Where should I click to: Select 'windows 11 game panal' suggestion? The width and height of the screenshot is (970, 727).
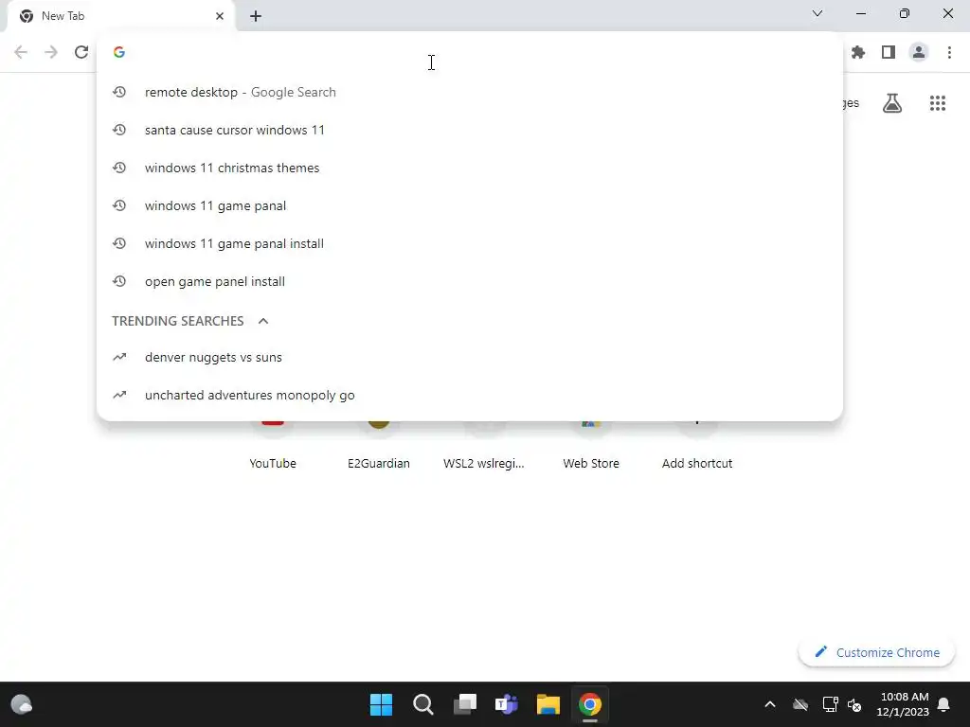point(470,205)
